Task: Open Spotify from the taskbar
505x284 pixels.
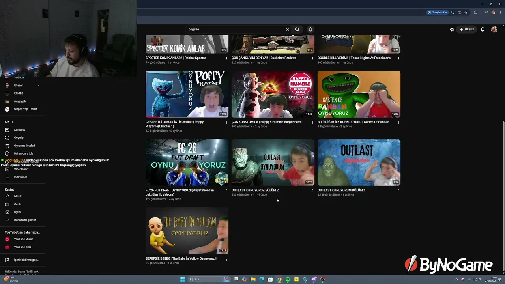Action: tap(288, 279)
